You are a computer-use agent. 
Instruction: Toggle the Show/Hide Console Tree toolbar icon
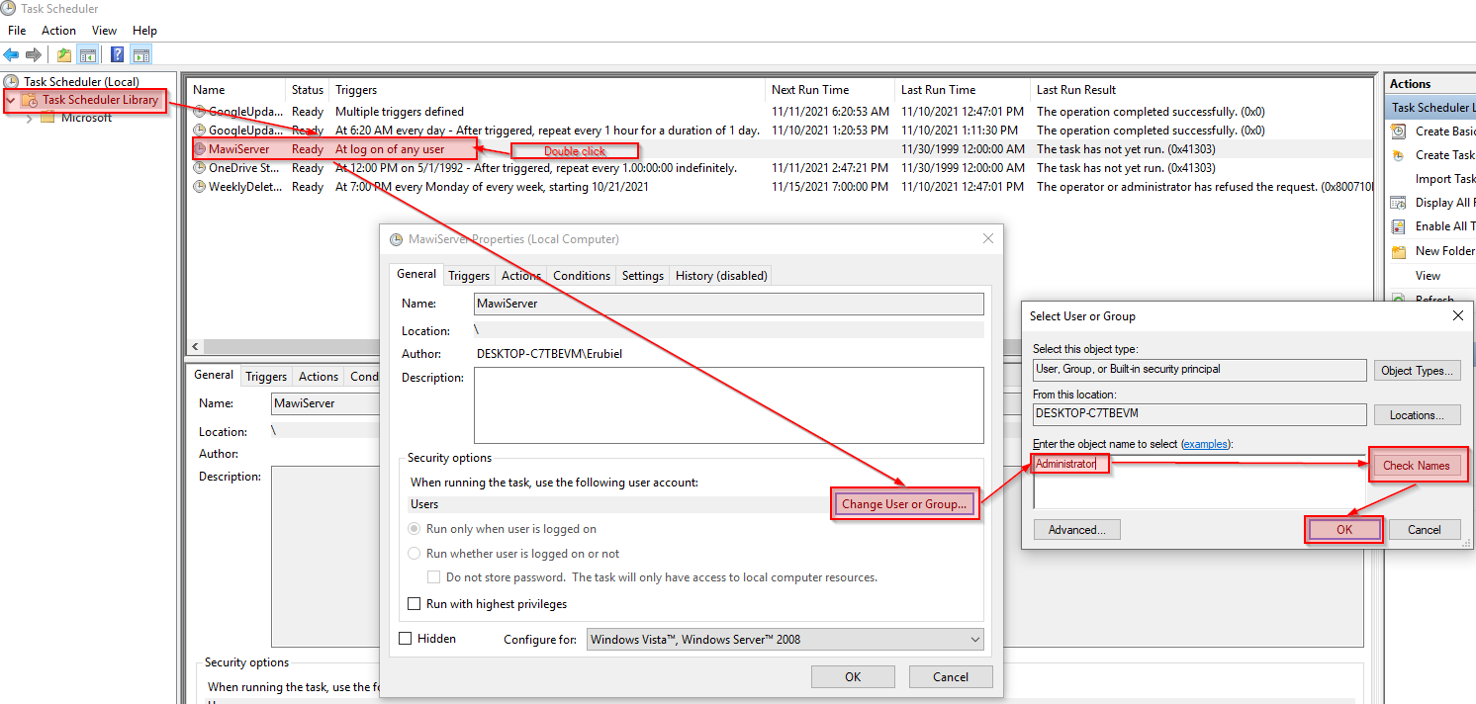[88, 55]
